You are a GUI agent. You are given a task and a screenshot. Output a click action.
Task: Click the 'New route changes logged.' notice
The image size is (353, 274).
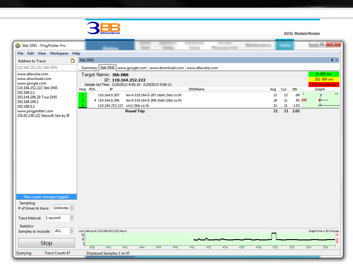click(46, 197)
